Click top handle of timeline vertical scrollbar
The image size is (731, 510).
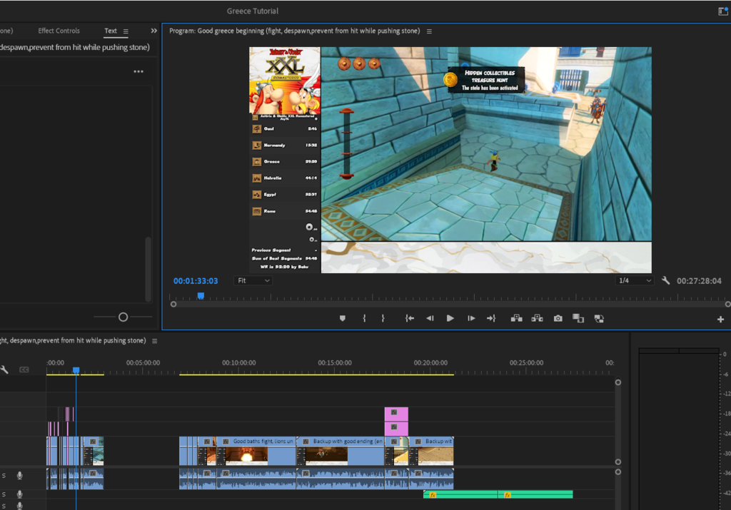pyautogui.click(x=617, y=382)
